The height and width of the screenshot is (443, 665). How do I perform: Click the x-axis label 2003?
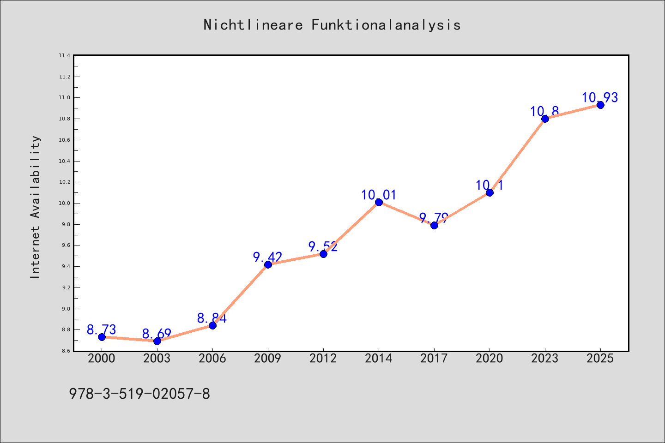(157, 359)
